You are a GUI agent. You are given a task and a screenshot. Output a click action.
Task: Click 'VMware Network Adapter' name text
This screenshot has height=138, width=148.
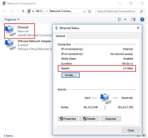(x=34, y=41)
